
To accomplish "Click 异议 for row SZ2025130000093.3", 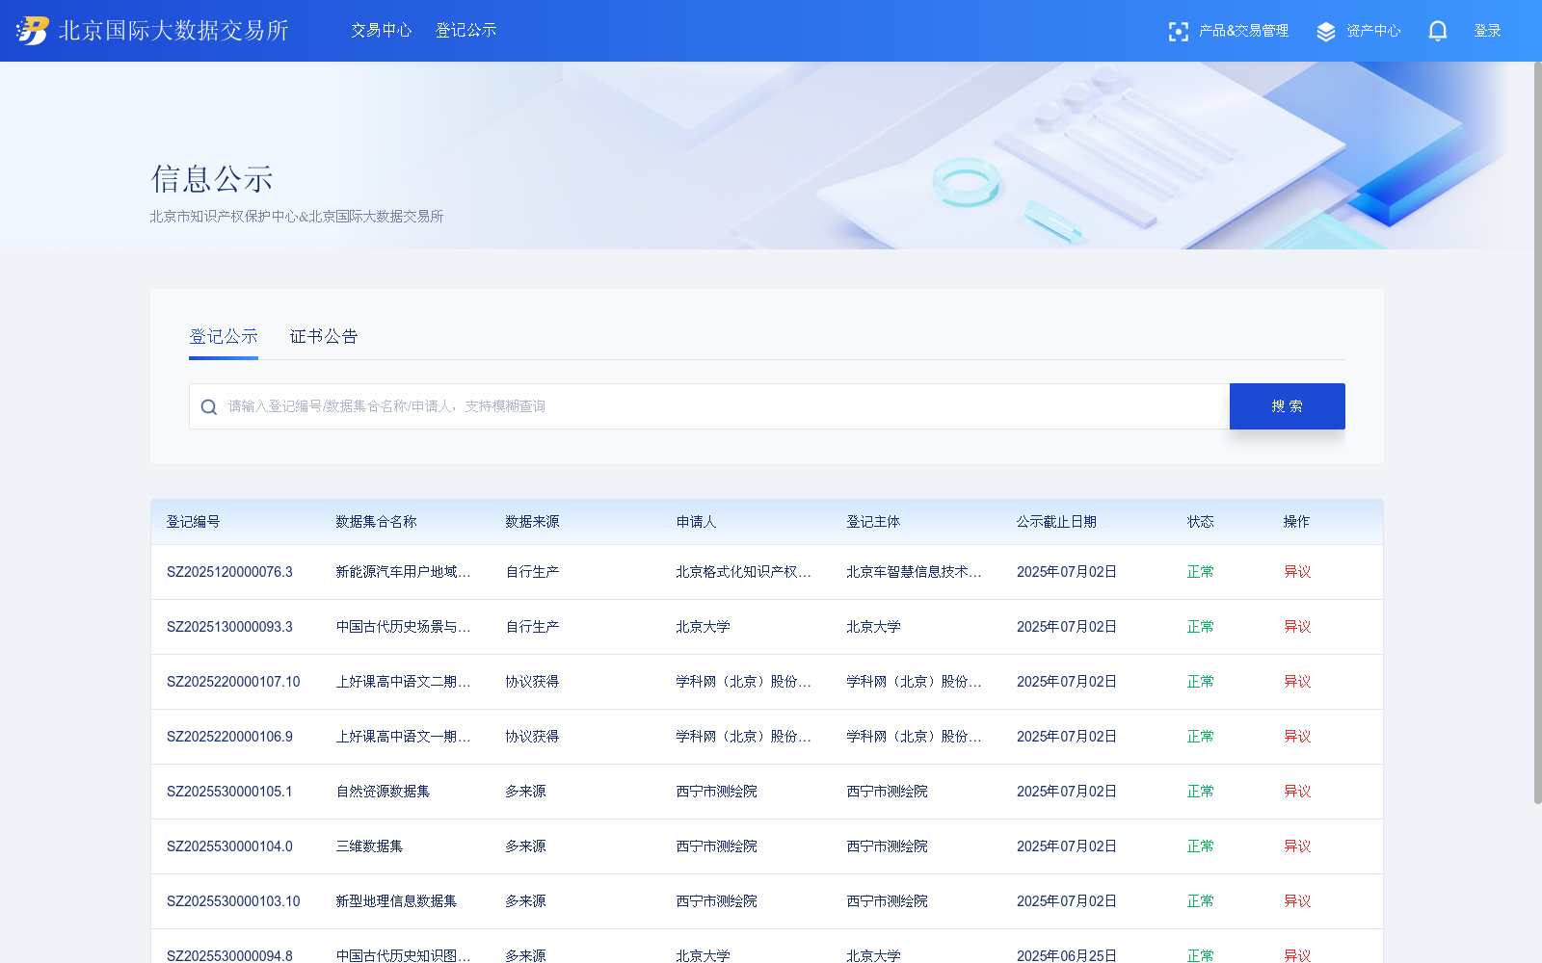I will click(1297, 627).
